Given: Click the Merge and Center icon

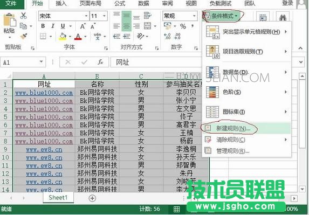Looking at the screenshot, I should tap(148, 26).
